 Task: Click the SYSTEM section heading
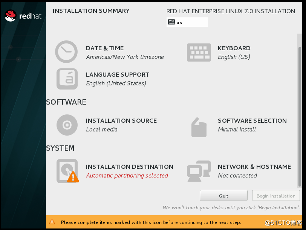coord(60,148)
